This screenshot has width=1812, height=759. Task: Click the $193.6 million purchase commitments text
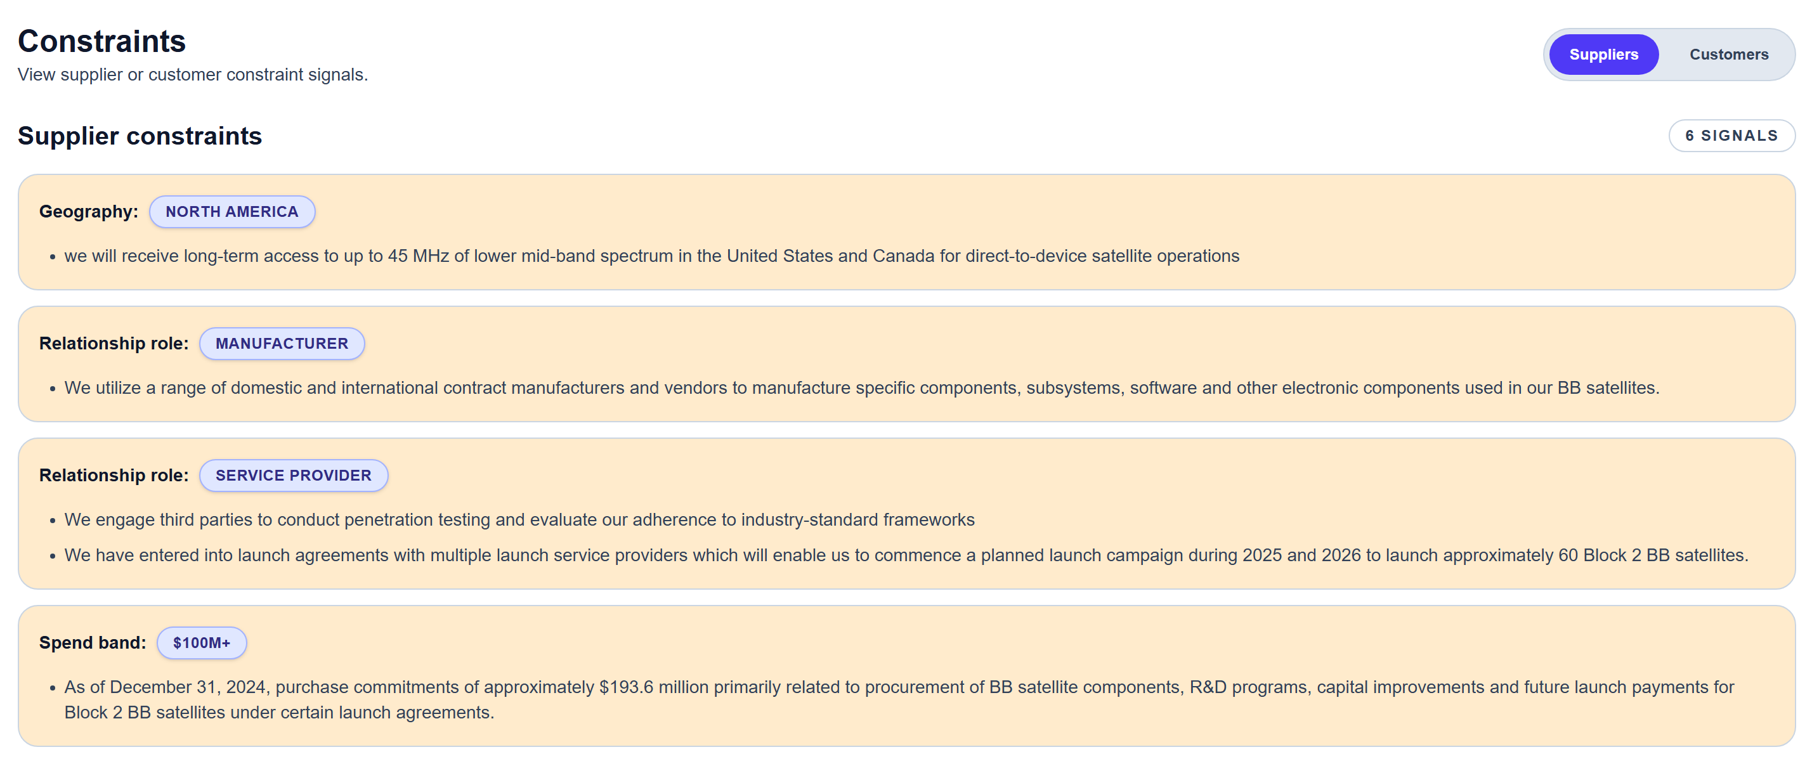(898, 687)
